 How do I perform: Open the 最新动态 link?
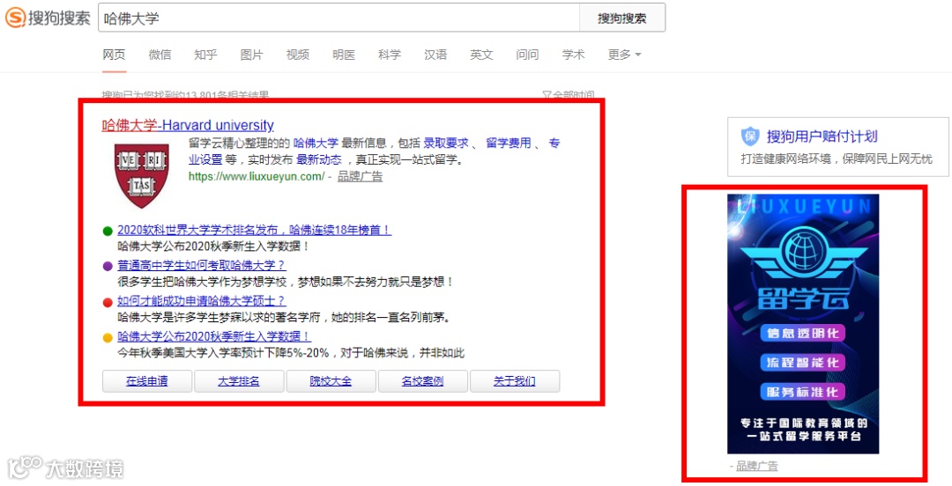pos(319,160)
